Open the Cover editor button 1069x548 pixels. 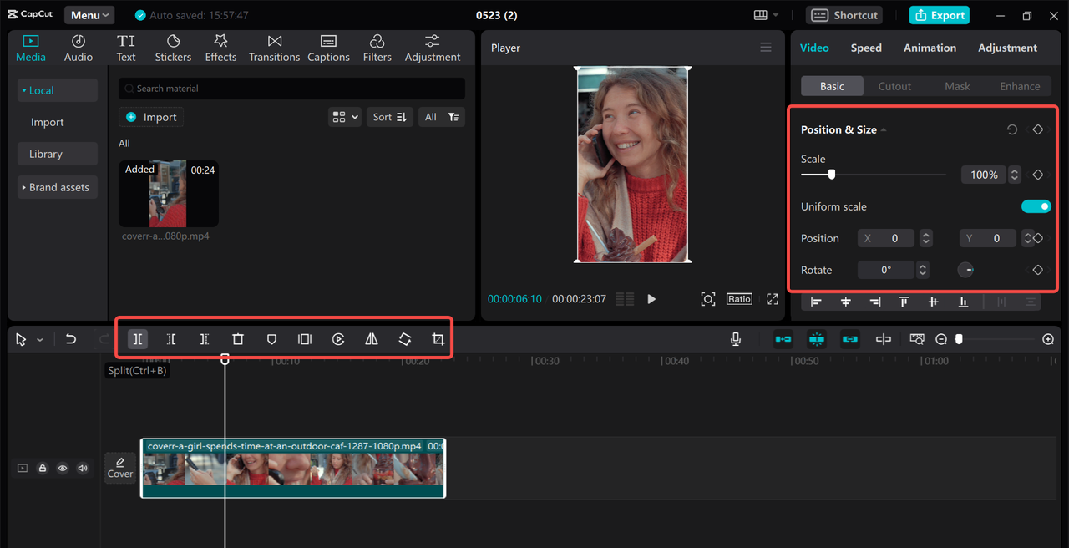coord(120,468)
